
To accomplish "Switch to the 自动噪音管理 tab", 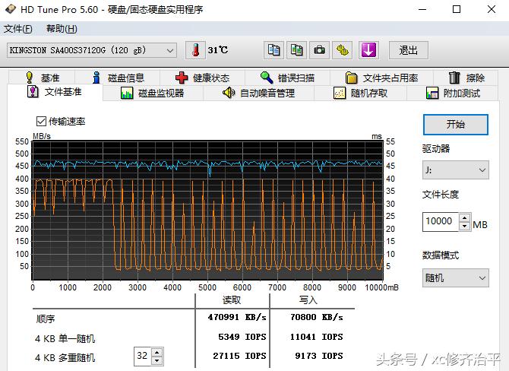I will pos(259,94).
